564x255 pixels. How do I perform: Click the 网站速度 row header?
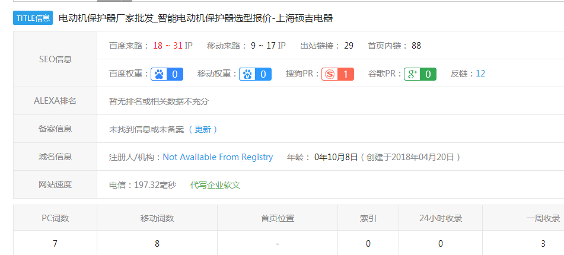55,184
